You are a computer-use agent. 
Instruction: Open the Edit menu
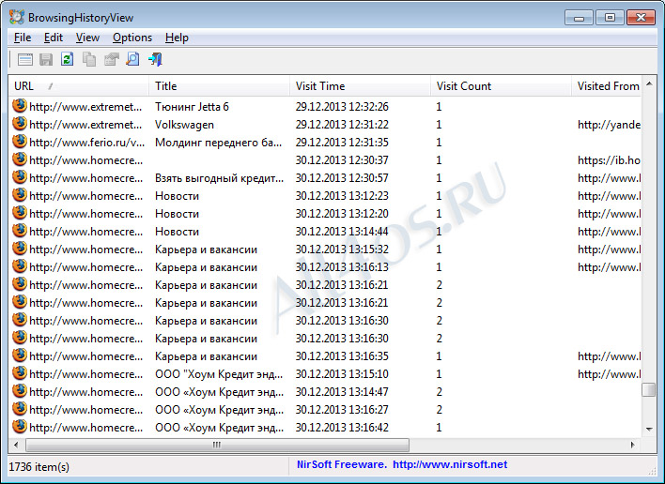(54, 38)
